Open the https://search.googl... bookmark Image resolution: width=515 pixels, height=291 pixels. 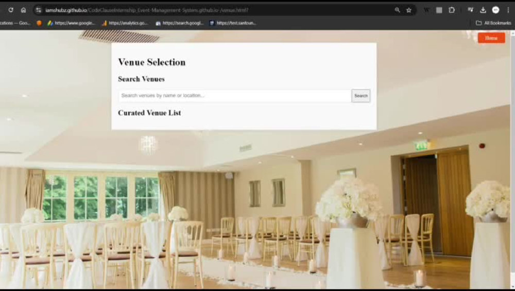pos(180,23)
